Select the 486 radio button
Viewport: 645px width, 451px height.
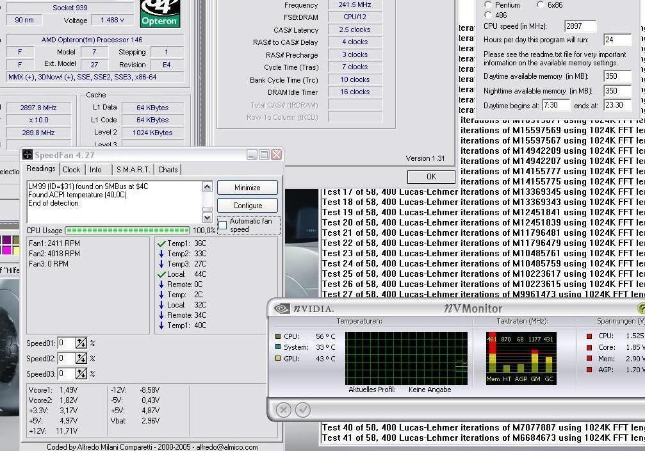[488, 15]
